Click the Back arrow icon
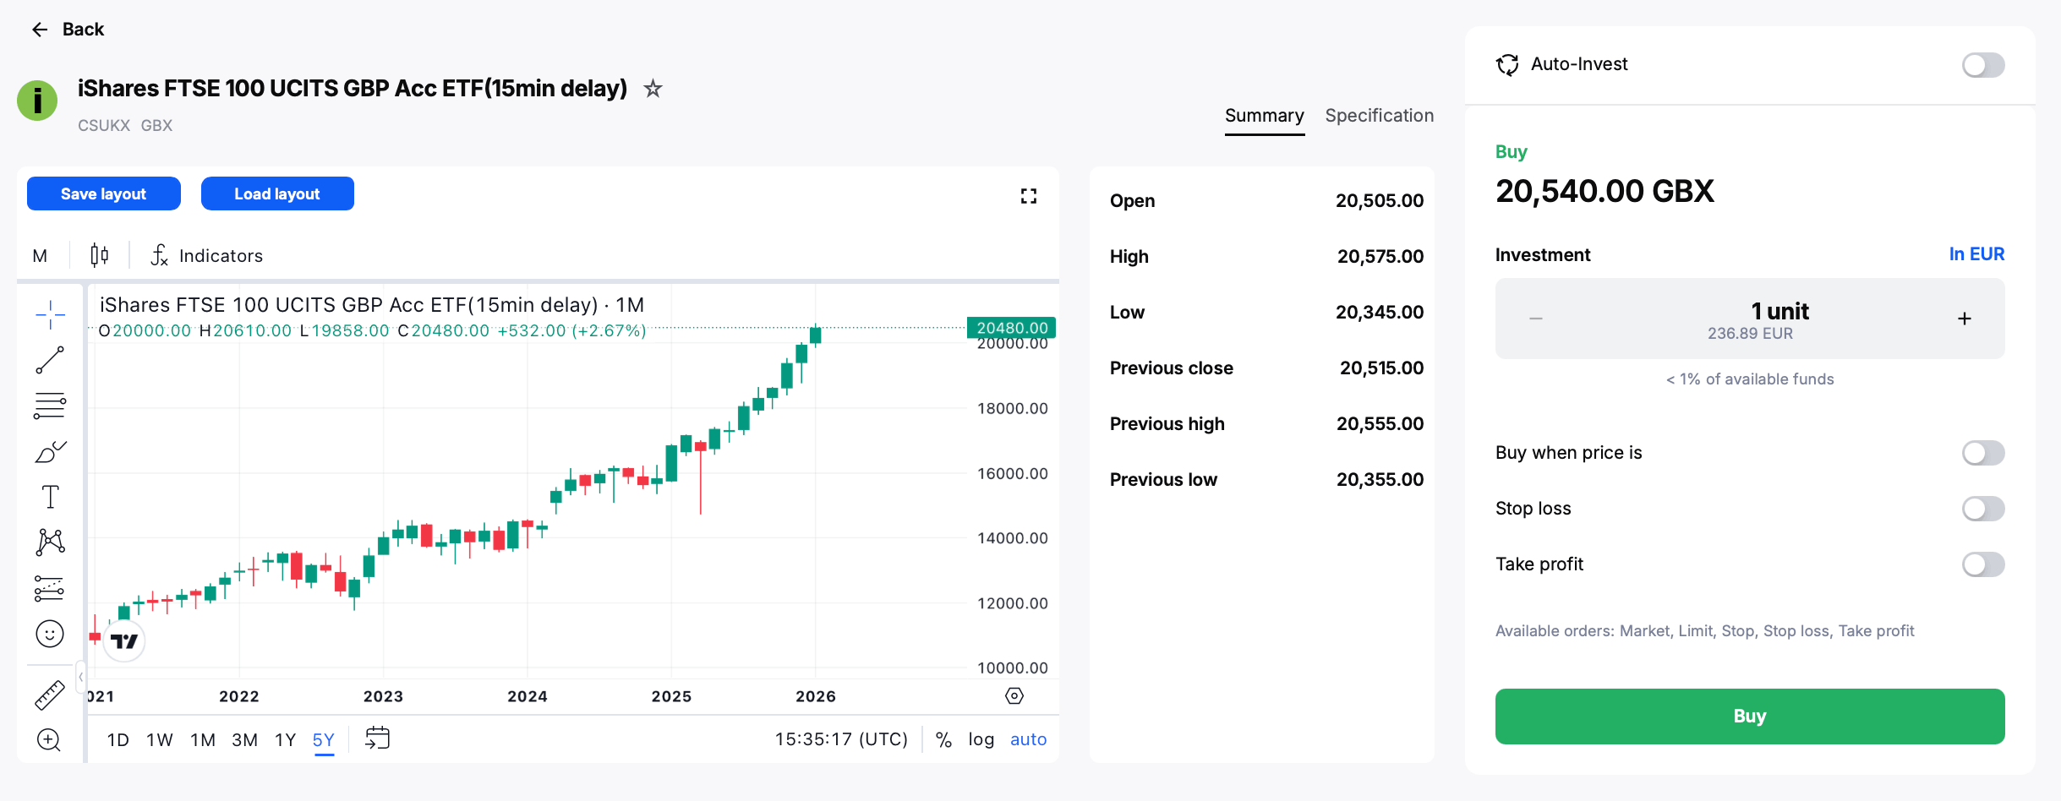 (x=40, y=30)
